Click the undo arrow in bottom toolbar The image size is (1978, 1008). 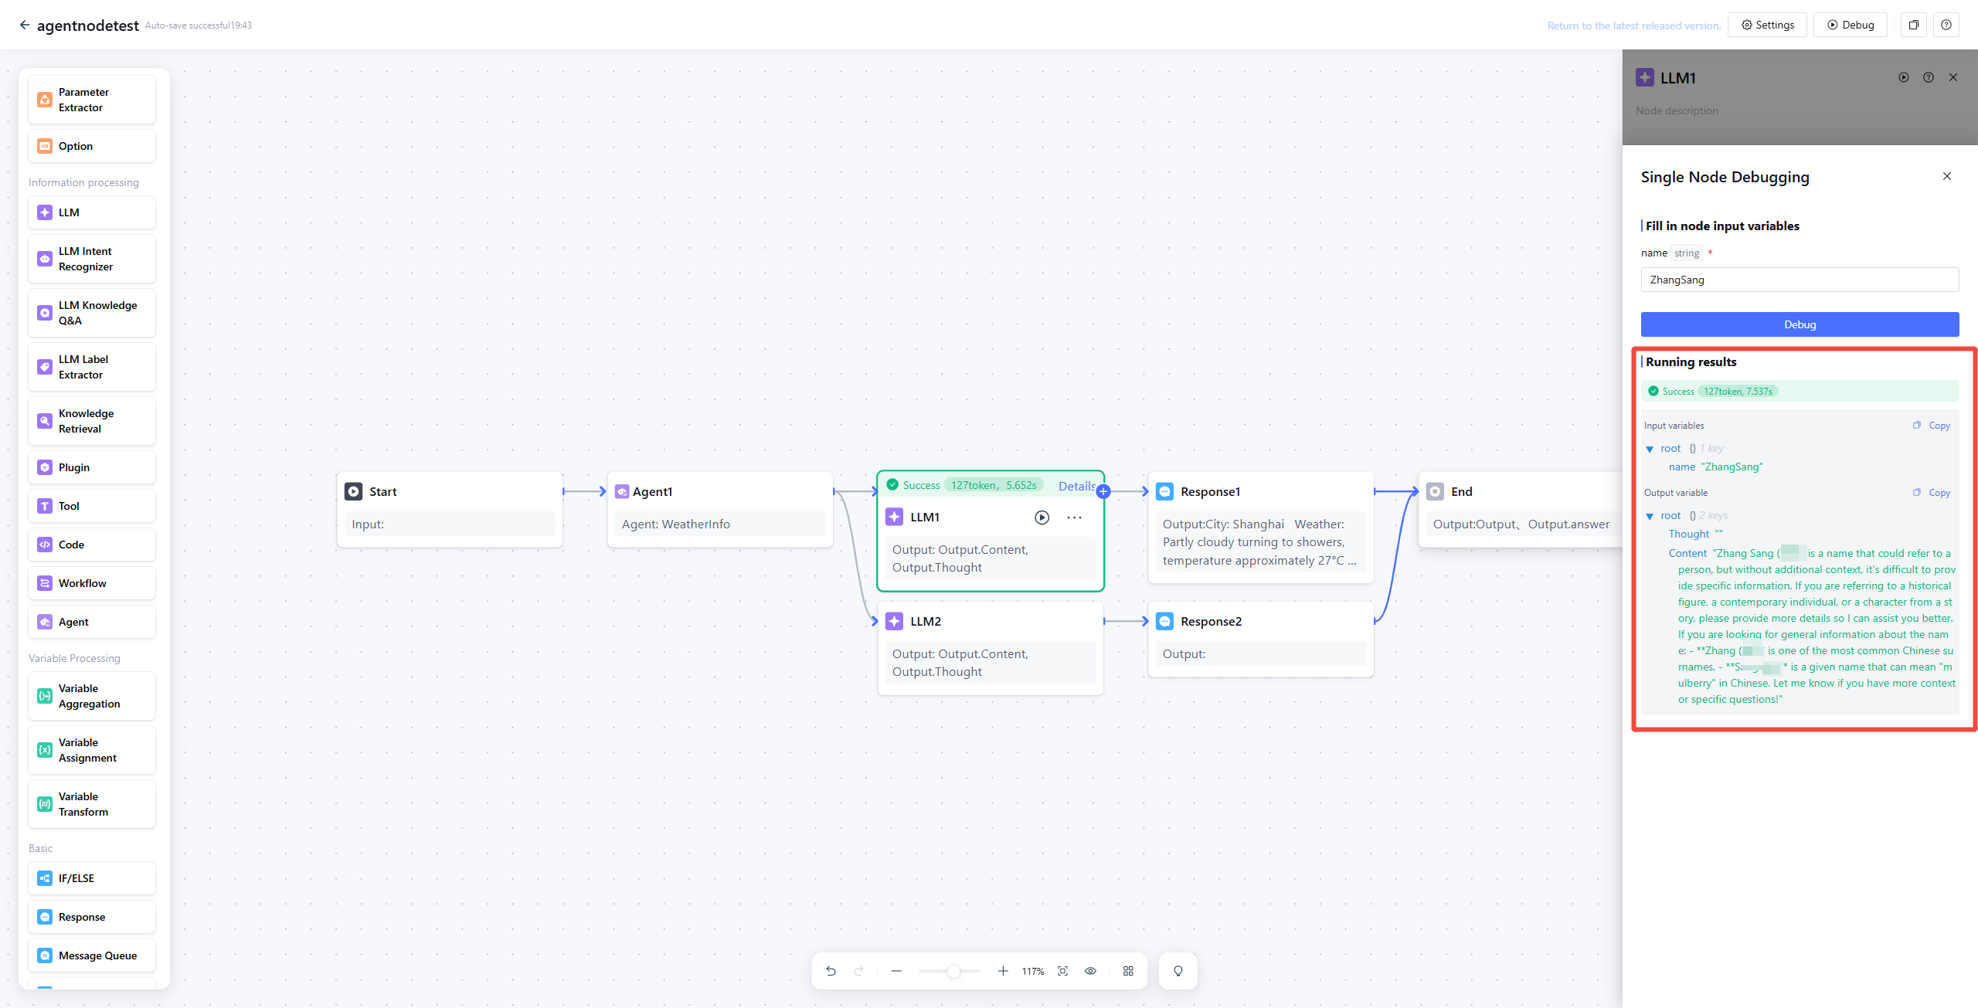point(831,971)
